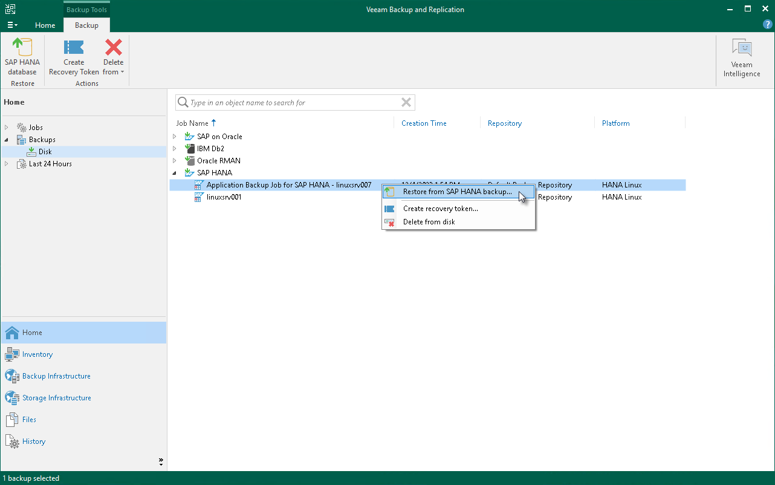
Task: Open Veeam Intelligence assistant
Action: (x=742, y=57)
